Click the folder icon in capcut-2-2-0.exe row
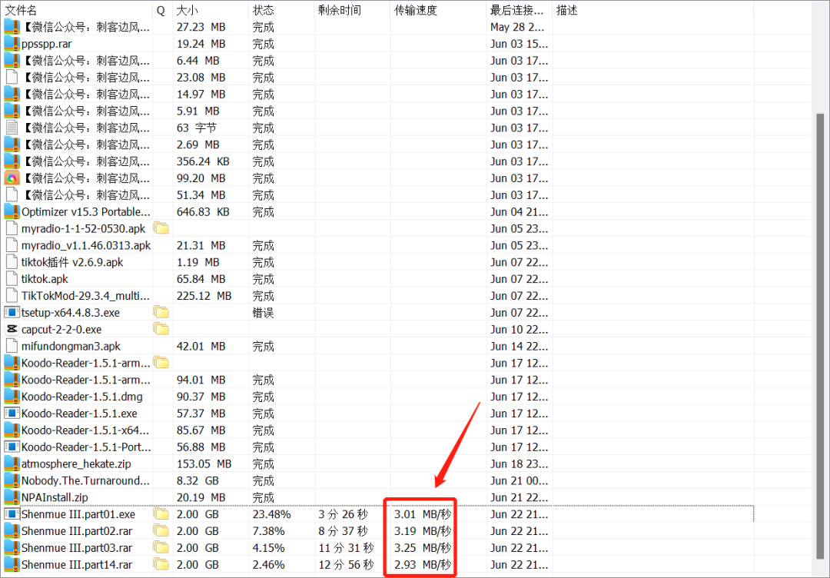 (x=161, y=329)
